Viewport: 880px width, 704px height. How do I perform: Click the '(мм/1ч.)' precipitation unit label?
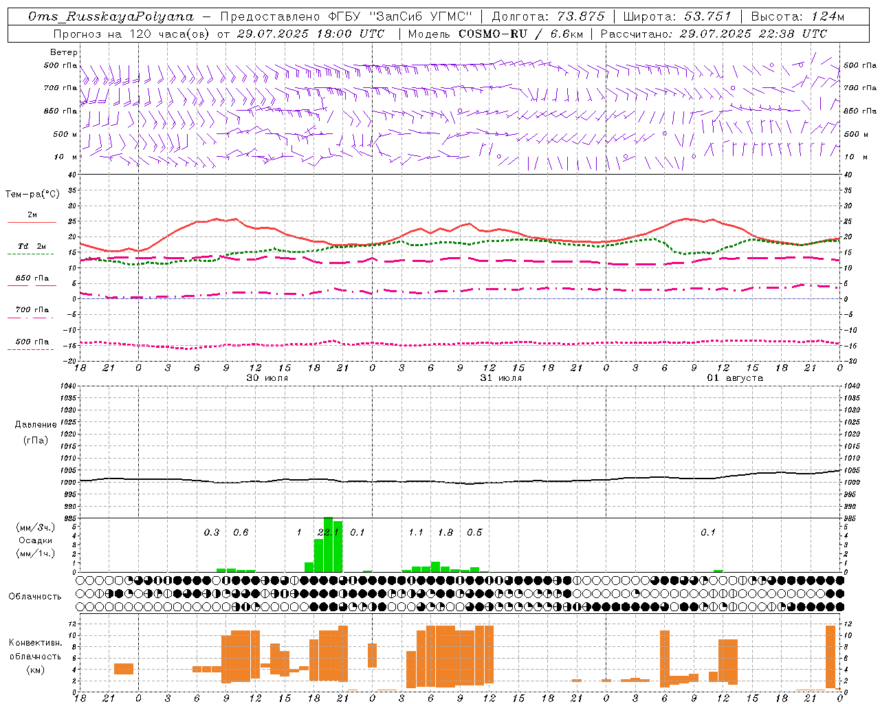click(35, 553)
